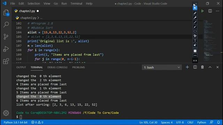Switch to the DEBUG CONSOLE tab
The image size is (223, 125).
[x=57, y=67]
